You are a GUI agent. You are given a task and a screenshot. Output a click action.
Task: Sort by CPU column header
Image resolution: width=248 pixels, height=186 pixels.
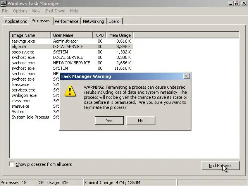point(99,35)
